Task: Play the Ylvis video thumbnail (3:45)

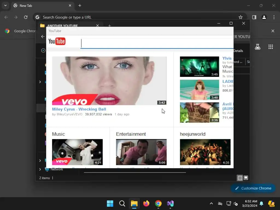Action: (x=199, y=67)
